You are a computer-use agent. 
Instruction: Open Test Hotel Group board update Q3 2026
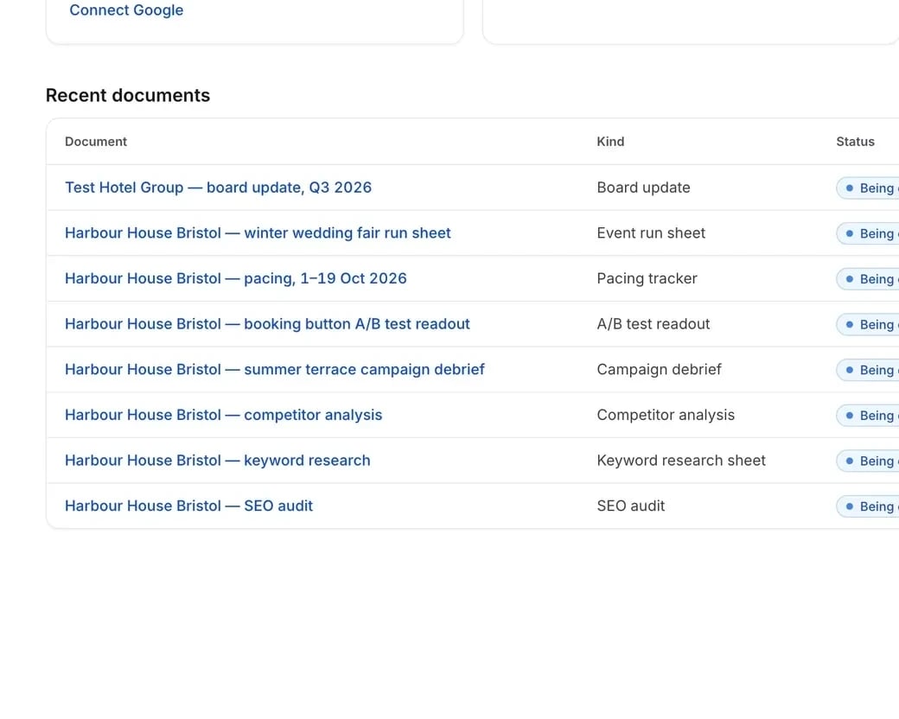pyautogui.click(x=218, y=188)
